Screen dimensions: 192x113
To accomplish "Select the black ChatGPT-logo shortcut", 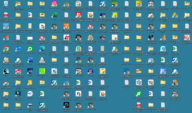I will (x=78, y=37).
